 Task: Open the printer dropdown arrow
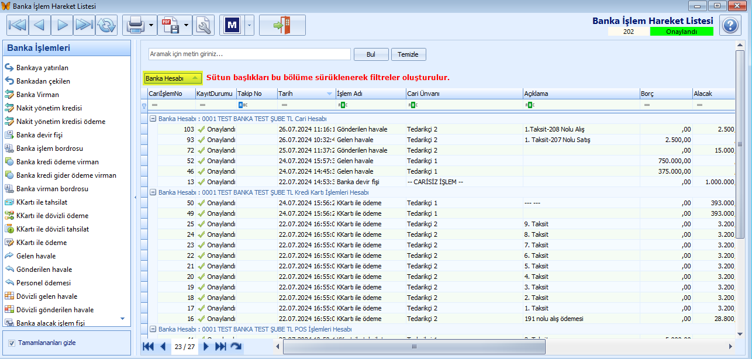coord(151,25)
